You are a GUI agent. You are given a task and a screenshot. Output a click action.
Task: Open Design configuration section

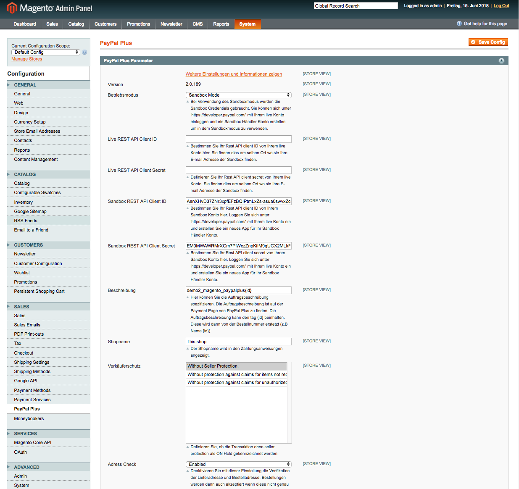click(49, 113)
